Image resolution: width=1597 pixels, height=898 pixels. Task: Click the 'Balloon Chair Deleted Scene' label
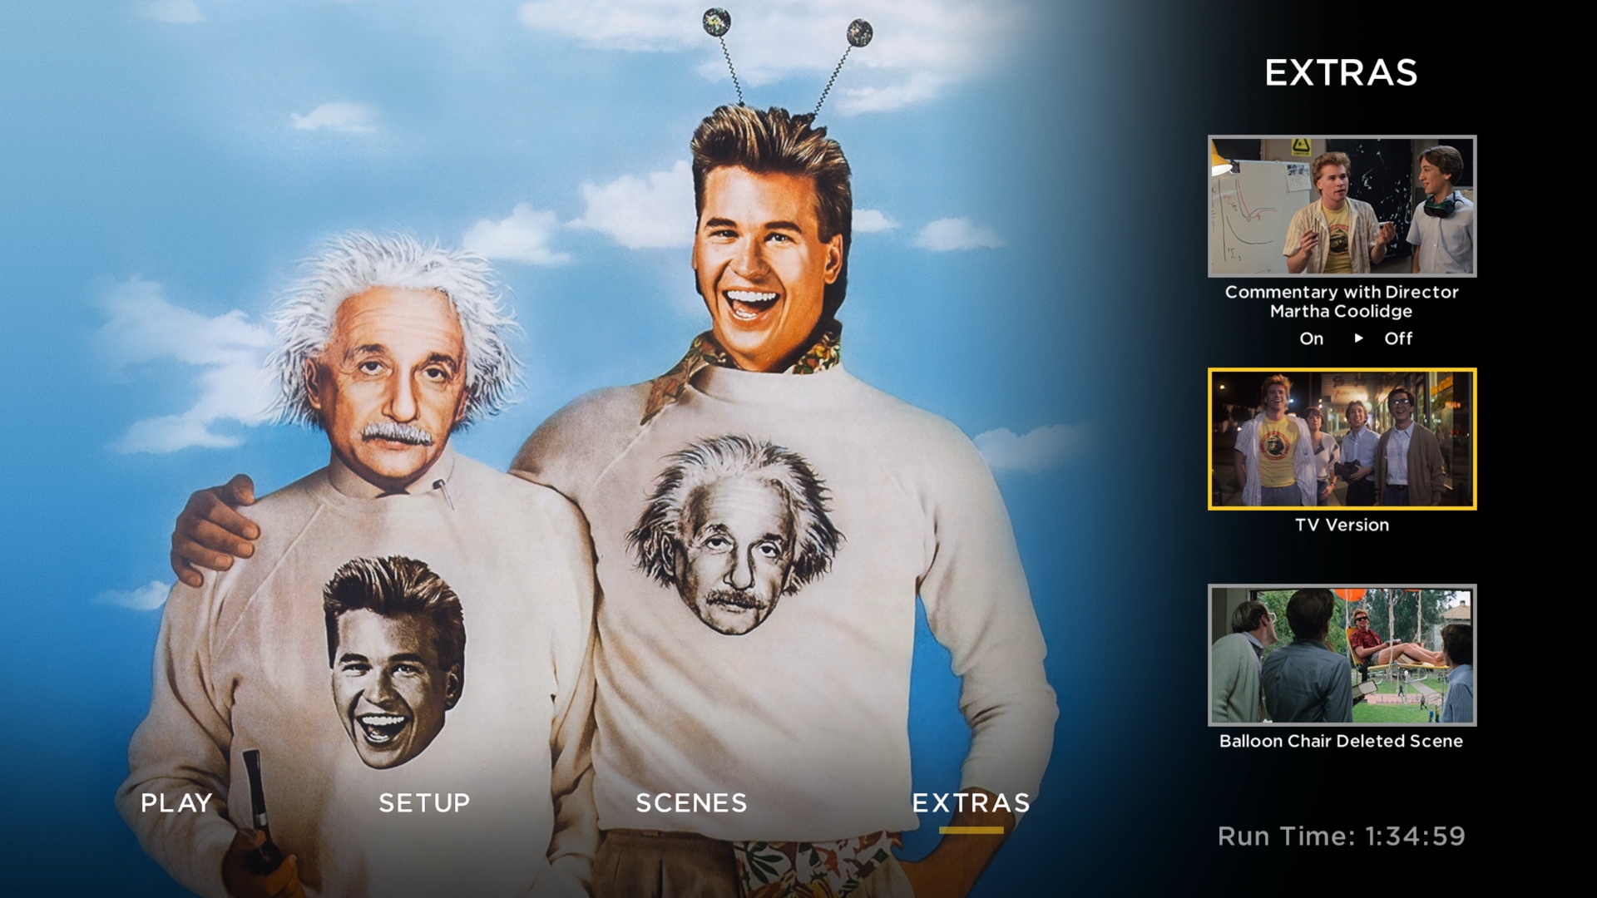pyautogui.click(x=1342, y=741)
